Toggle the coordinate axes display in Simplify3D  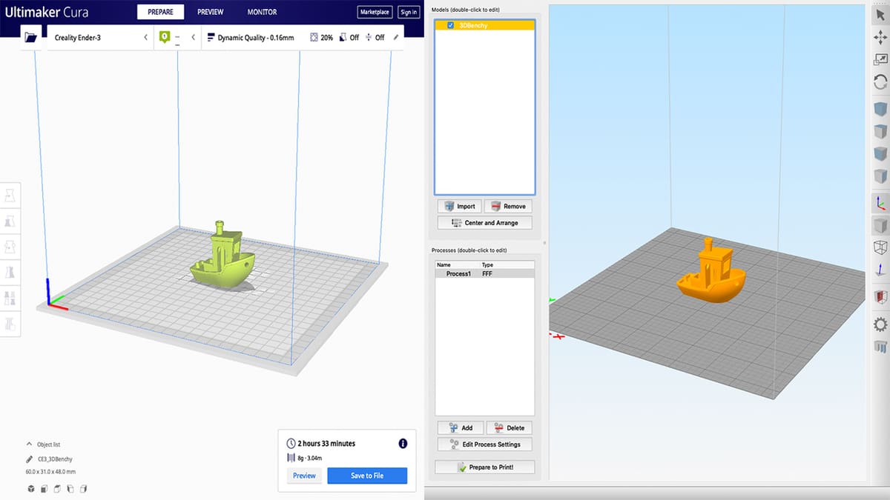[x=880, y=203]
